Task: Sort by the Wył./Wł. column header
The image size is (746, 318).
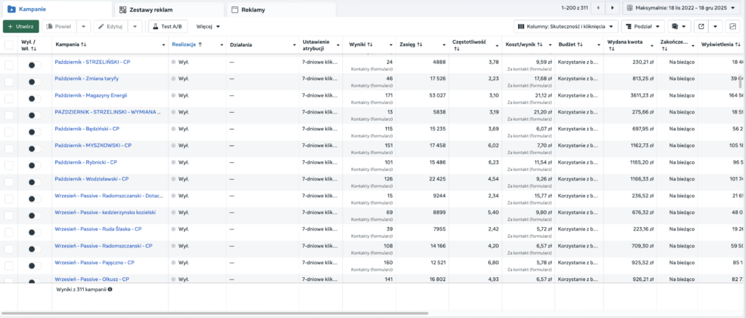Action: pos(29,44)
